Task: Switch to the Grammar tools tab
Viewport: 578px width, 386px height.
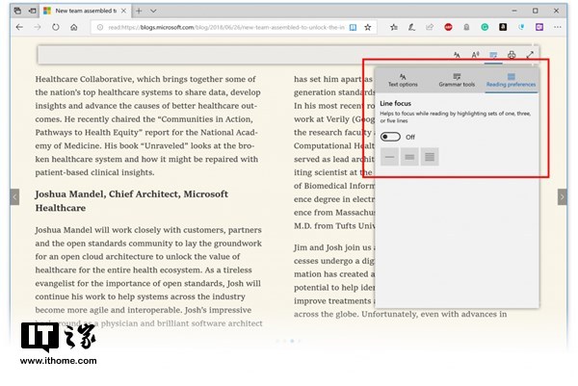Action: coord(457,80)
